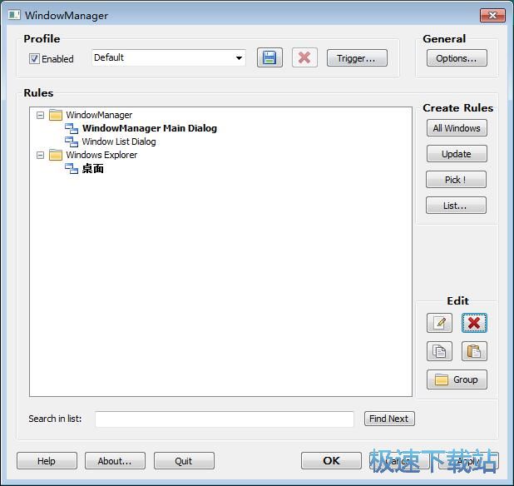Click the Find Next button
514x486 pixels.
389,419
